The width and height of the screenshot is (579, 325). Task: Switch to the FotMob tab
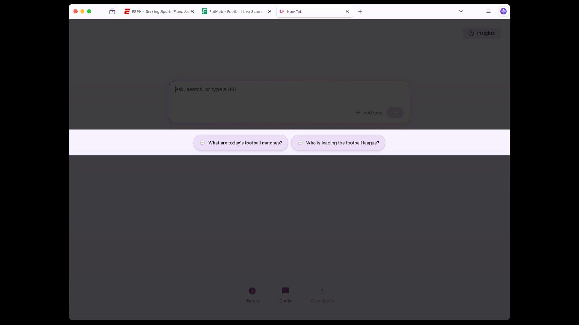(x=233, y=11)
